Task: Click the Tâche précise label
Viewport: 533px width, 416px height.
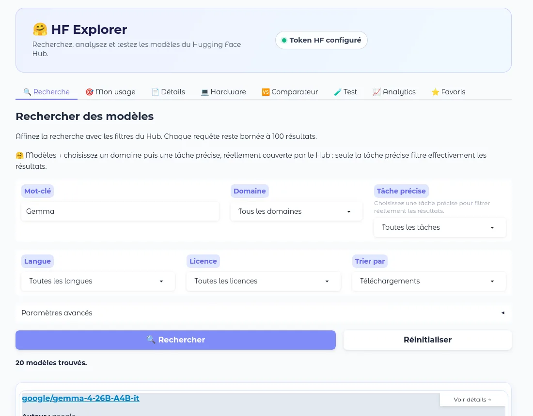Action: click(x=401, y=191)
